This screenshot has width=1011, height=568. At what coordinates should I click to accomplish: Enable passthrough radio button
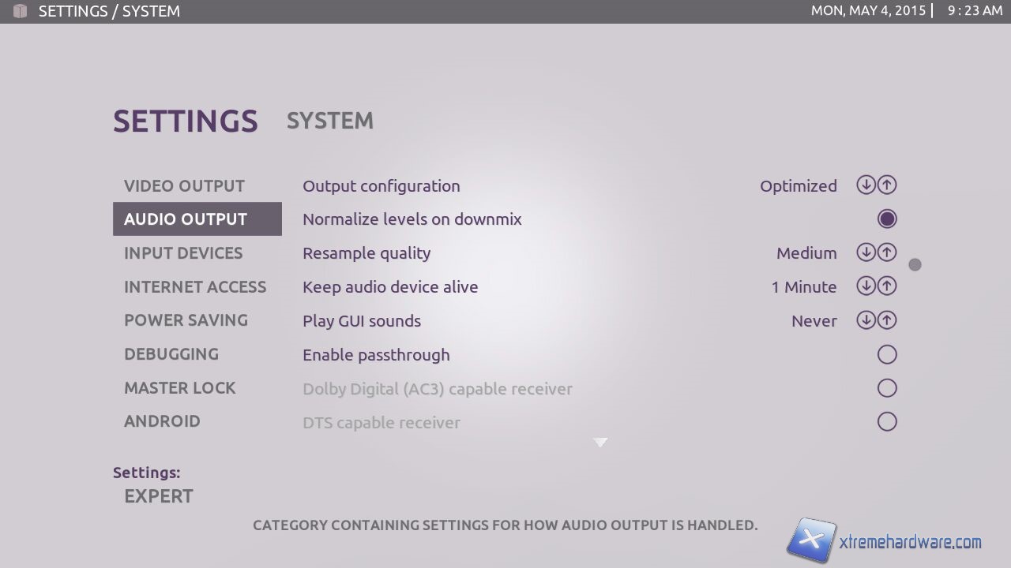tap(887, 355)
